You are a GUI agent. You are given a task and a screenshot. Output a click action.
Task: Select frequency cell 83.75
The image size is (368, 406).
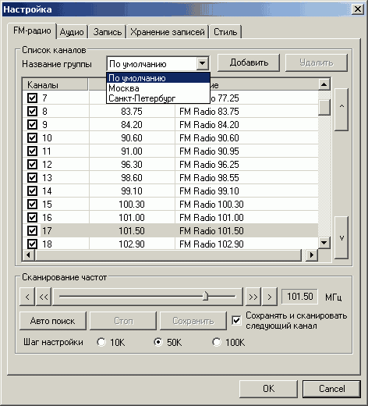pos(132,112)
